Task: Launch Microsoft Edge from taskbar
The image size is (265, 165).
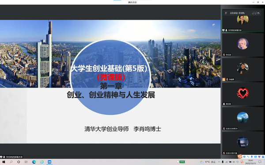Action: pyautogui.click(x=34, y=162)
